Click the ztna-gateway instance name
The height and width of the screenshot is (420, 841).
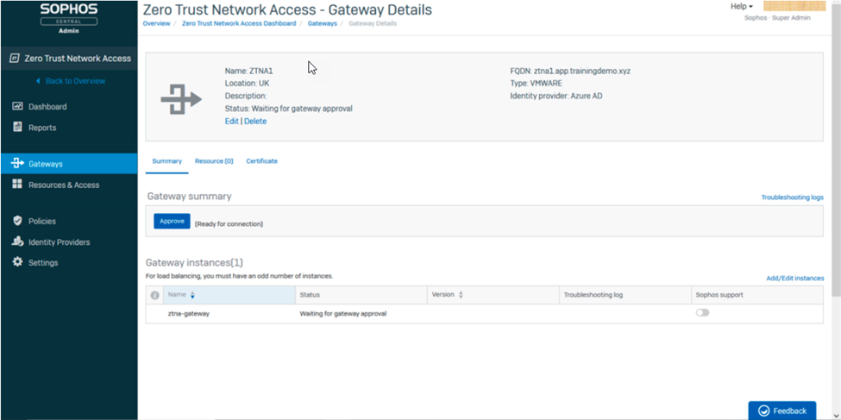(x=188, y=314)
